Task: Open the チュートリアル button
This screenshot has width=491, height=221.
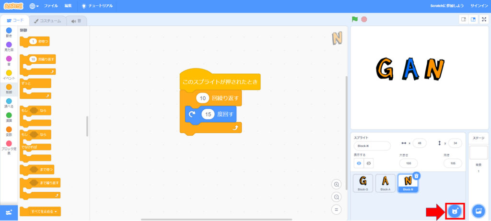Action: [97, 6]
